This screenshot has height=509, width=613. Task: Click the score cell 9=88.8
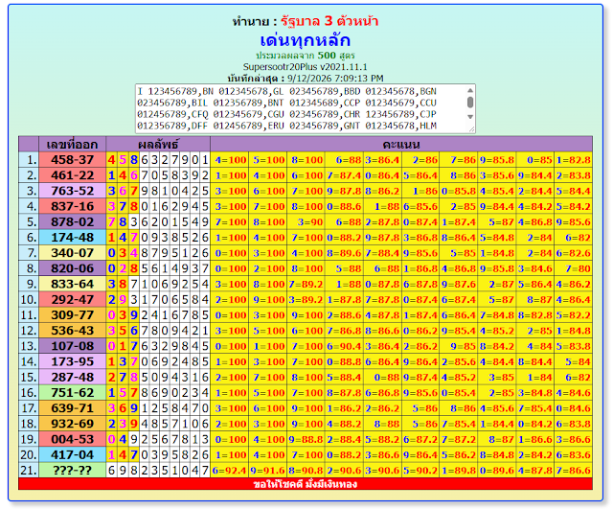pyautogui.click(x=306, y=439)
